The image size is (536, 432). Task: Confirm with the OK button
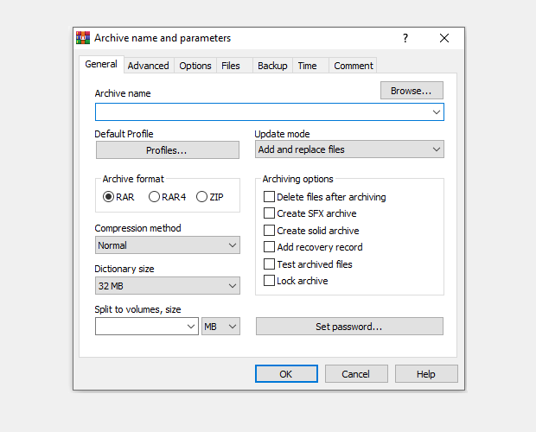click(286, 374)
